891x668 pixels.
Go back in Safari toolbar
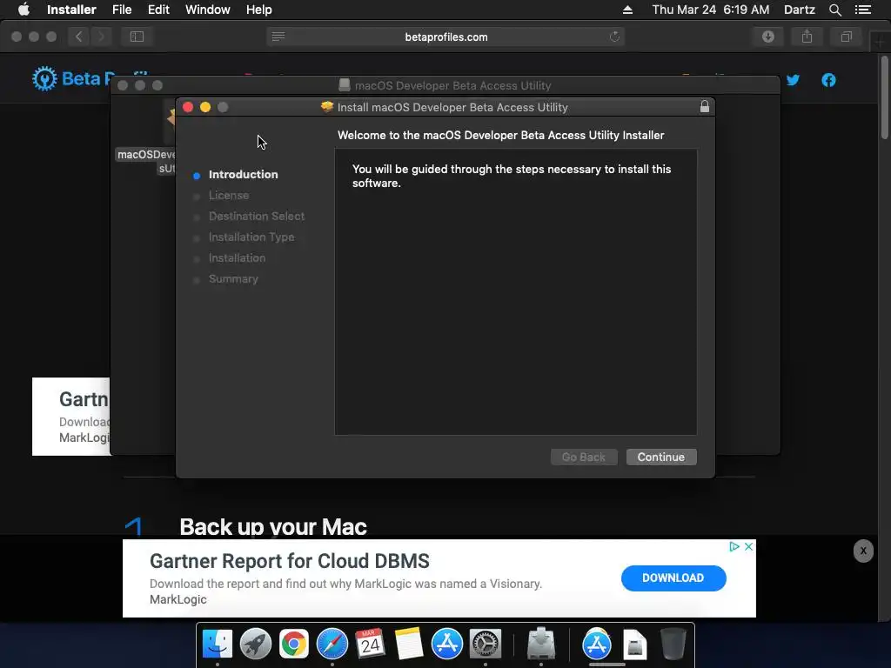(x=78, y=37)
